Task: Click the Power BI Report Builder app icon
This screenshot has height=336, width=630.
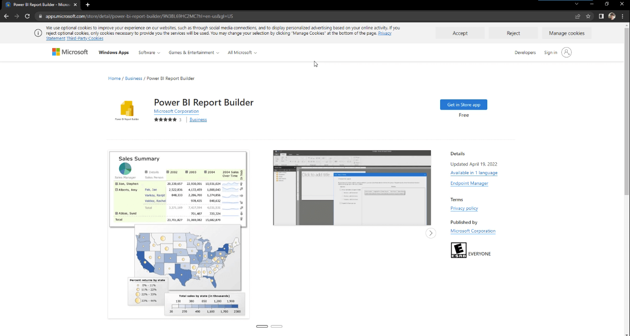Action: tap(127, 110)
